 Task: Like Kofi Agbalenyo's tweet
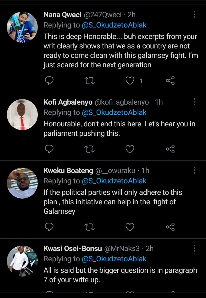click(x=130, y=149)
